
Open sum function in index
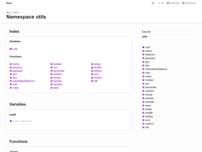(x=96, y=74)
